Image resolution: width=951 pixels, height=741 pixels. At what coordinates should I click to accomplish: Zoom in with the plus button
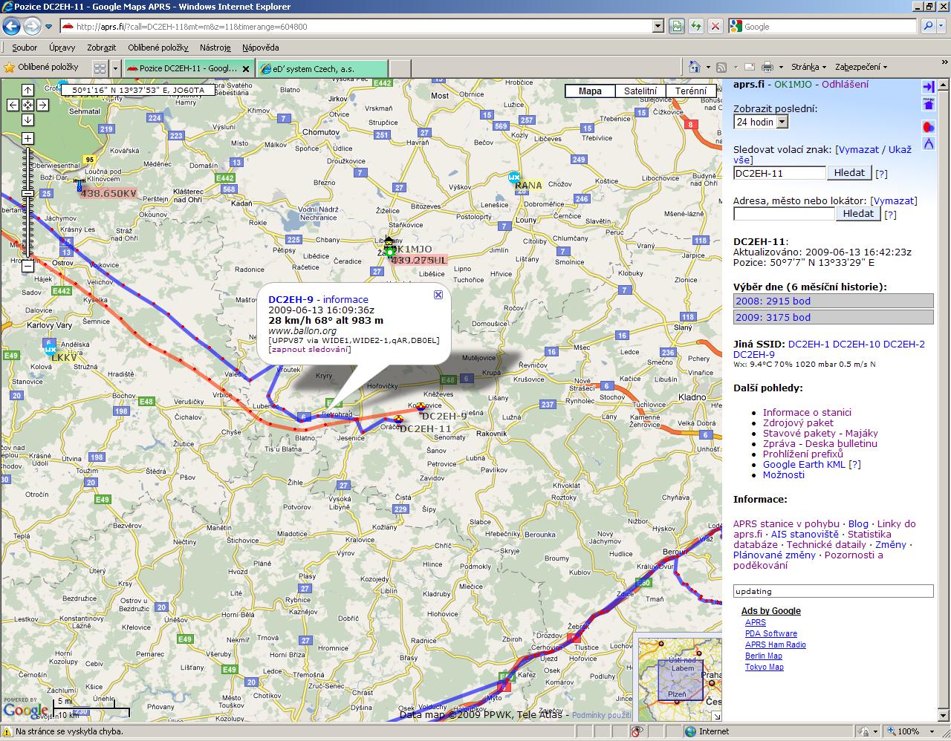pyautogui.click(x=27, y=138)
